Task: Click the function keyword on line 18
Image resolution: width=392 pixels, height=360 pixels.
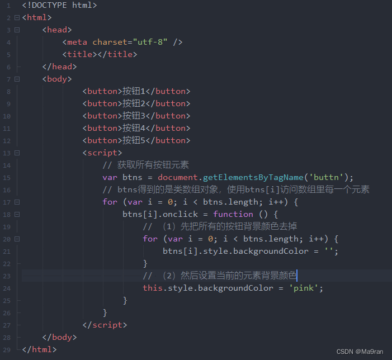Action: point(233,214)
